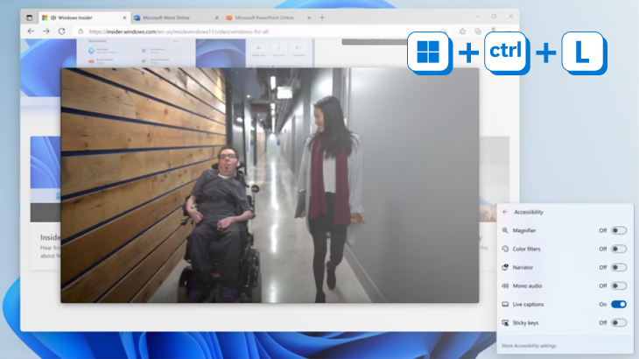This screenshot has width=639, height=359.
Task: Close the Microsoft PowerPoint Online tab
Action: point(309,18)
